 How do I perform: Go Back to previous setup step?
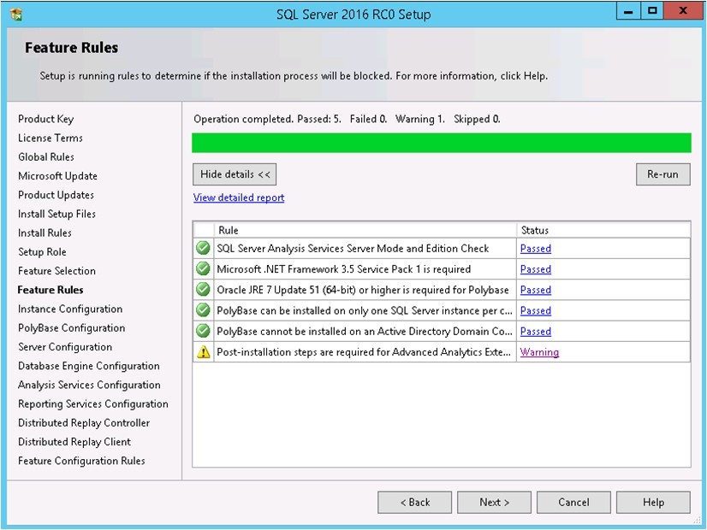click(x=415, y=502)
